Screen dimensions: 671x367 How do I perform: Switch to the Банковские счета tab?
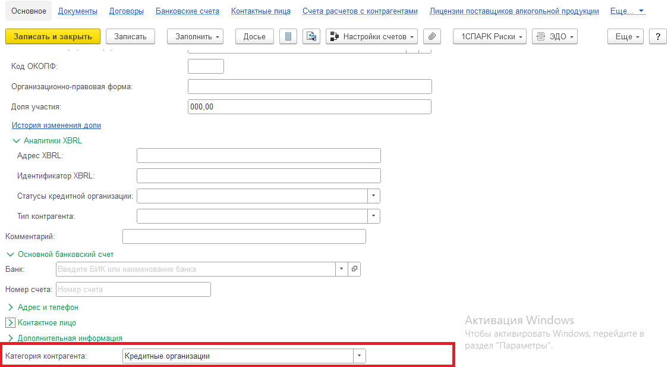[187, 11]
